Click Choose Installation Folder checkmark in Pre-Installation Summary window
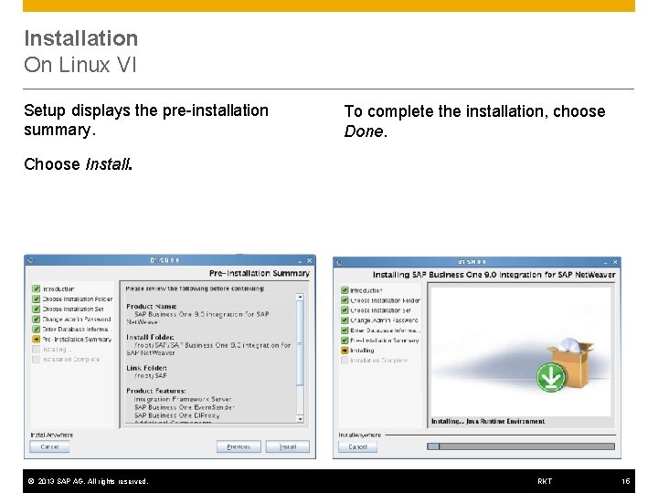The image size is (658, 493). click(x=36, y=299)
